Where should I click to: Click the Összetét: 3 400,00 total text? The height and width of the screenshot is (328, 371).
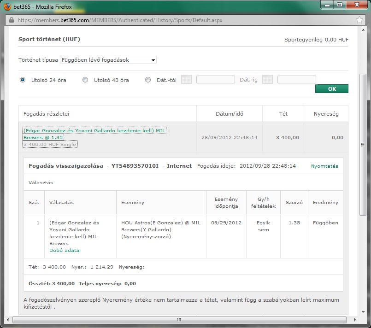point(52,283)
